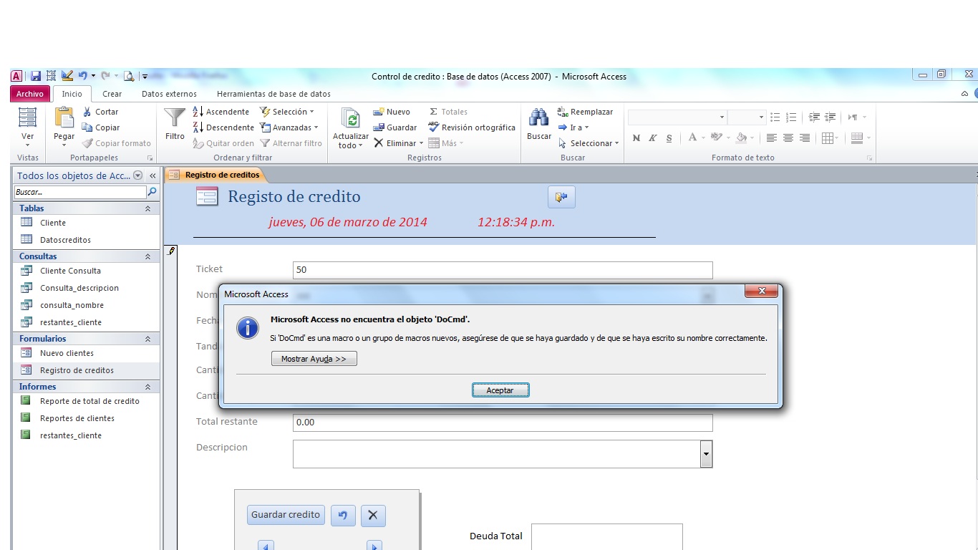Click the Nuevo record command
978x550 pixels.
pyautogui.click(x=392, y=112)
